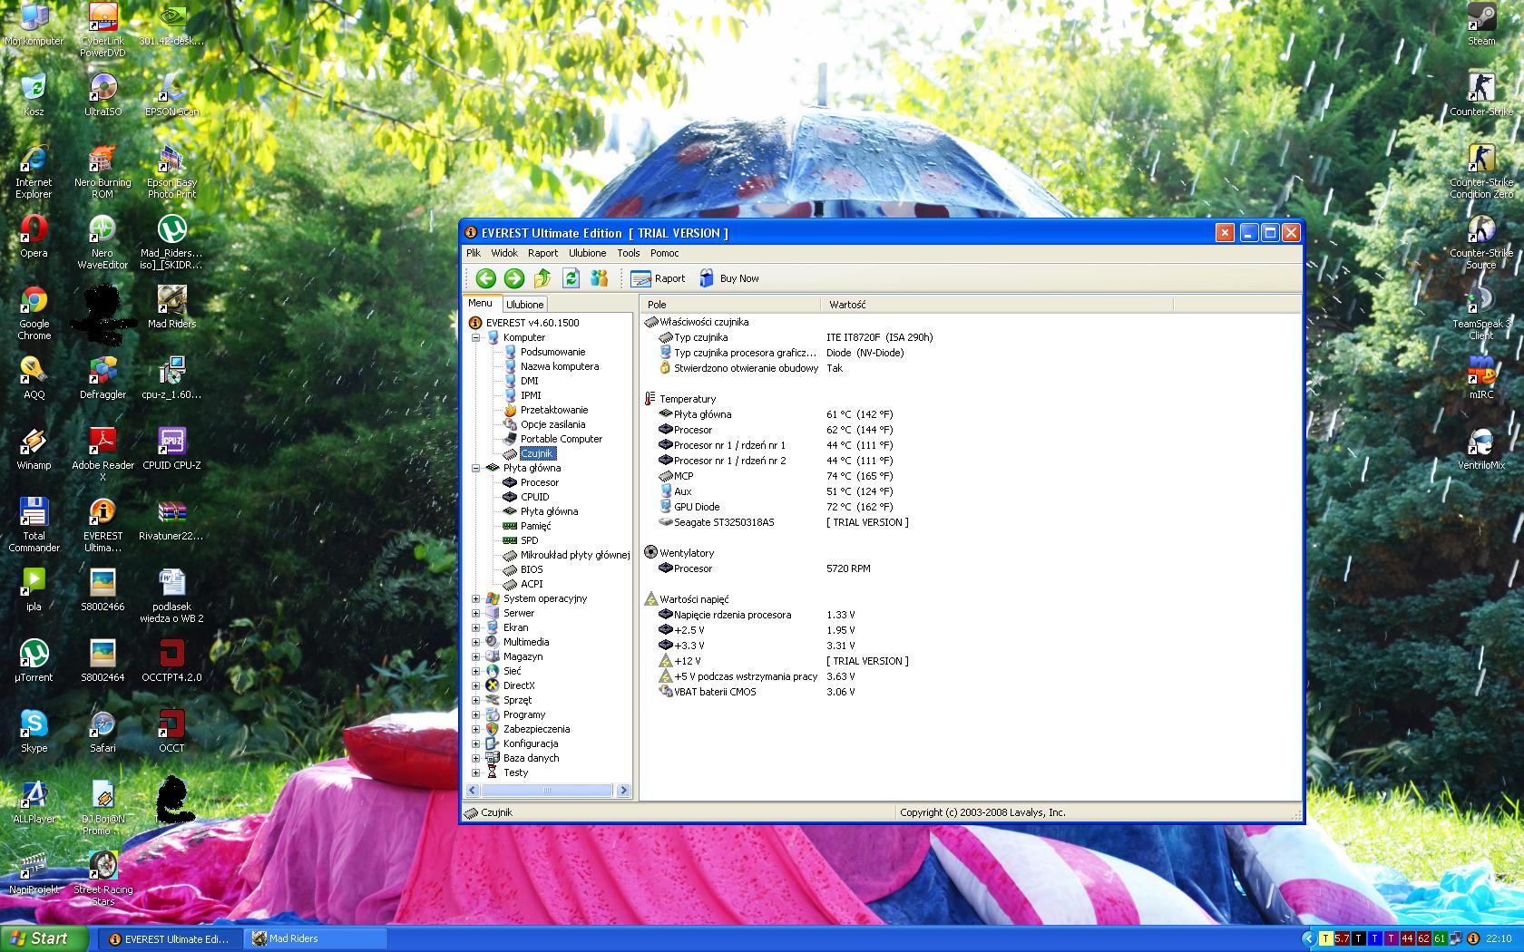1524x952 pixels.
Task: Select the Testy tree item
Action: point(516,772)
